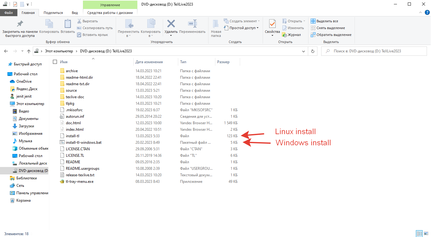Switch to details view layout icon

coord(420,234)
